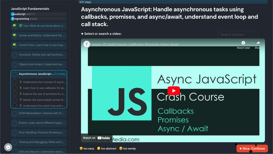Open the Error Handling lesson
The height and width of the screenshot is (154, 273).
coord(39,133)
